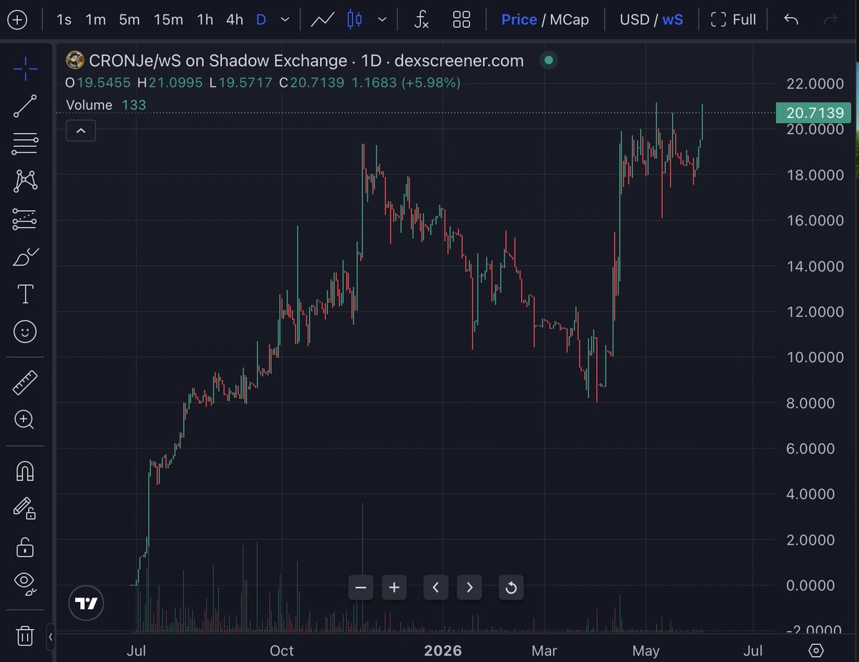The width and height of the screenshot is (859, 662).
Task: Zoom in with the plus button
Action: 394,588
